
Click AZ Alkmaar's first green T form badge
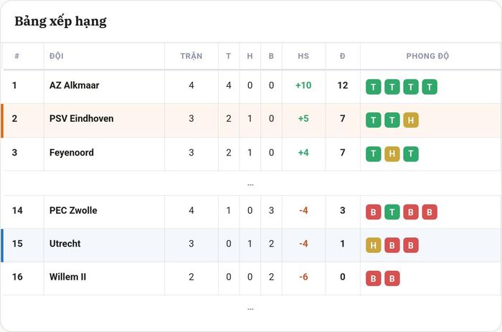tap(374, 87)
